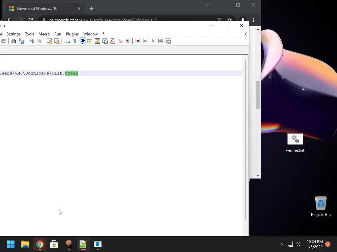Select the Recycle Bin desktop icon
Viewport: 337px width, 252px height.
click(321, 207)
